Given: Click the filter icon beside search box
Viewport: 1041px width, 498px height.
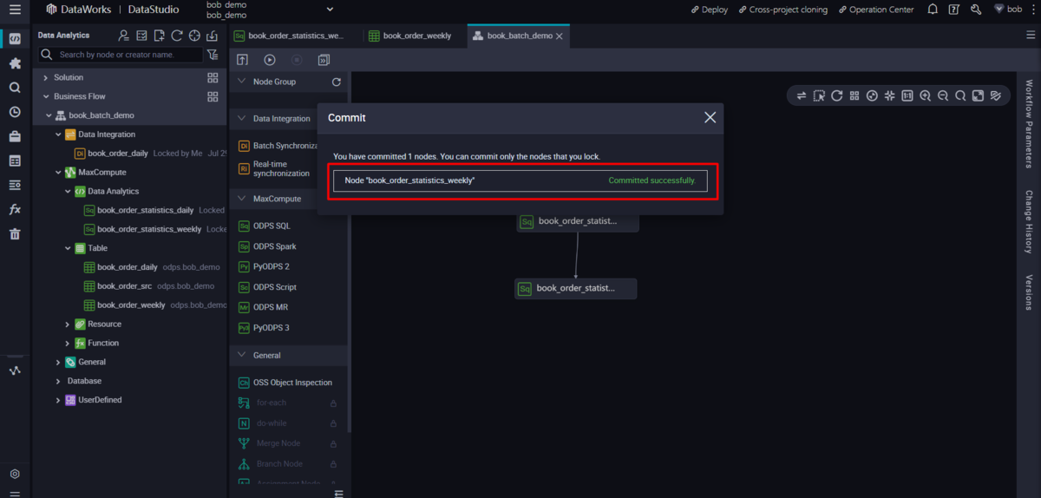Looking at the screenshot, I should click(x=213, y=55).
